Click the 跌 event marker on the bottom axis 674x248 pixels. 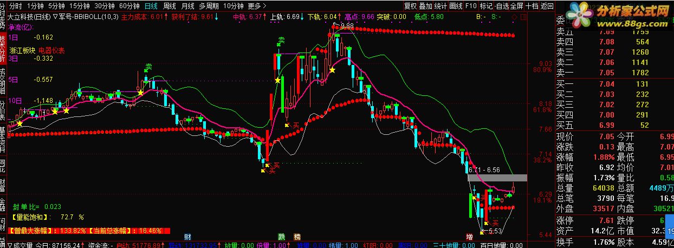[281, 237]
